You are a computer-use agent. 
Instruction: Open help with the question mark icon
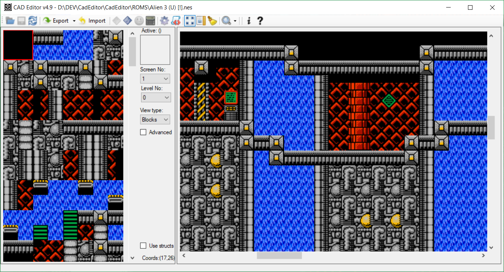[x=260, y=21]
